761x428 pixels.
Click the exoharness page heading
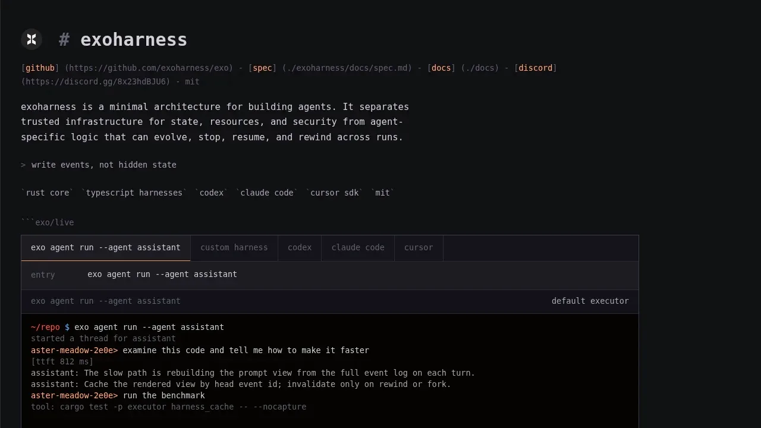coord(123,40)
